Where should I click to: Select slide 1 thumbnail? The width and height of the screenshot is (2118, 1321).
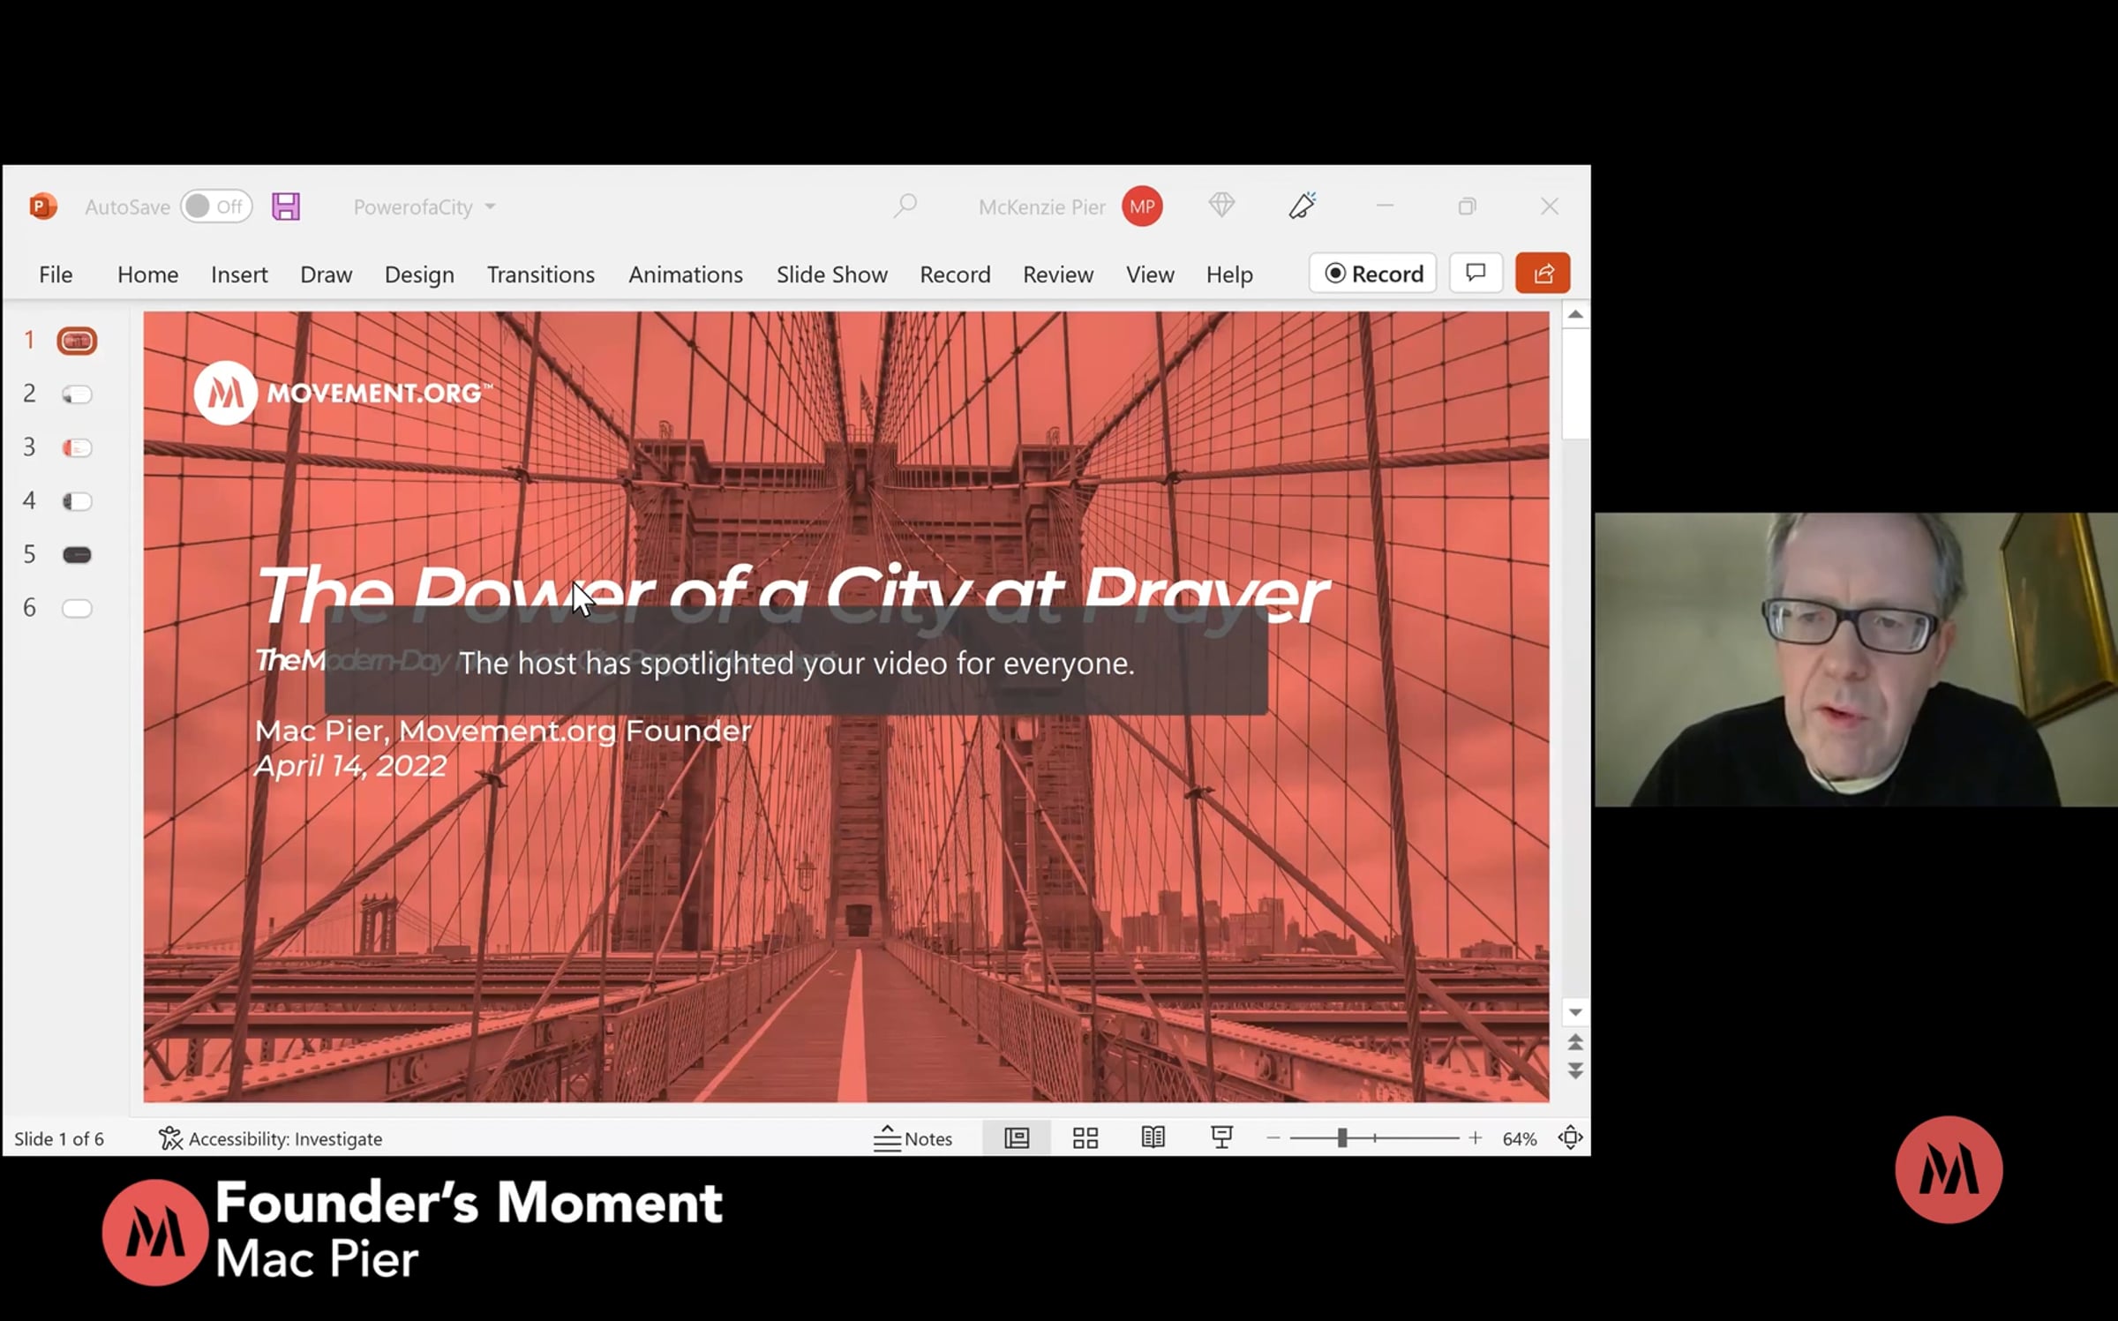tap(77, 341)
